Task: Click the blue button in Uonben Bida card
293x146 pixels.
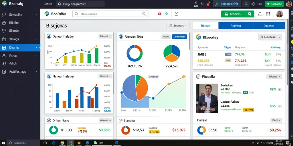Action: tap(179, 37)
